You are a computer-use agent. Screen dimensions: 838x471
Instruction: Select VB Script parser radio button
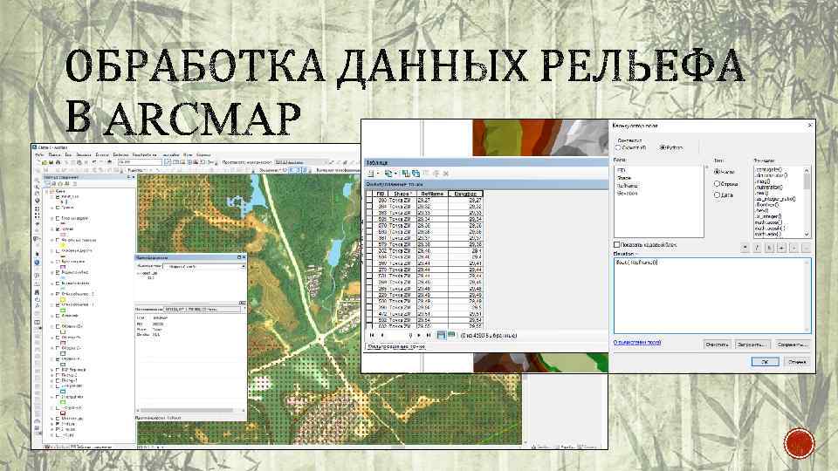tap(618, 147)
